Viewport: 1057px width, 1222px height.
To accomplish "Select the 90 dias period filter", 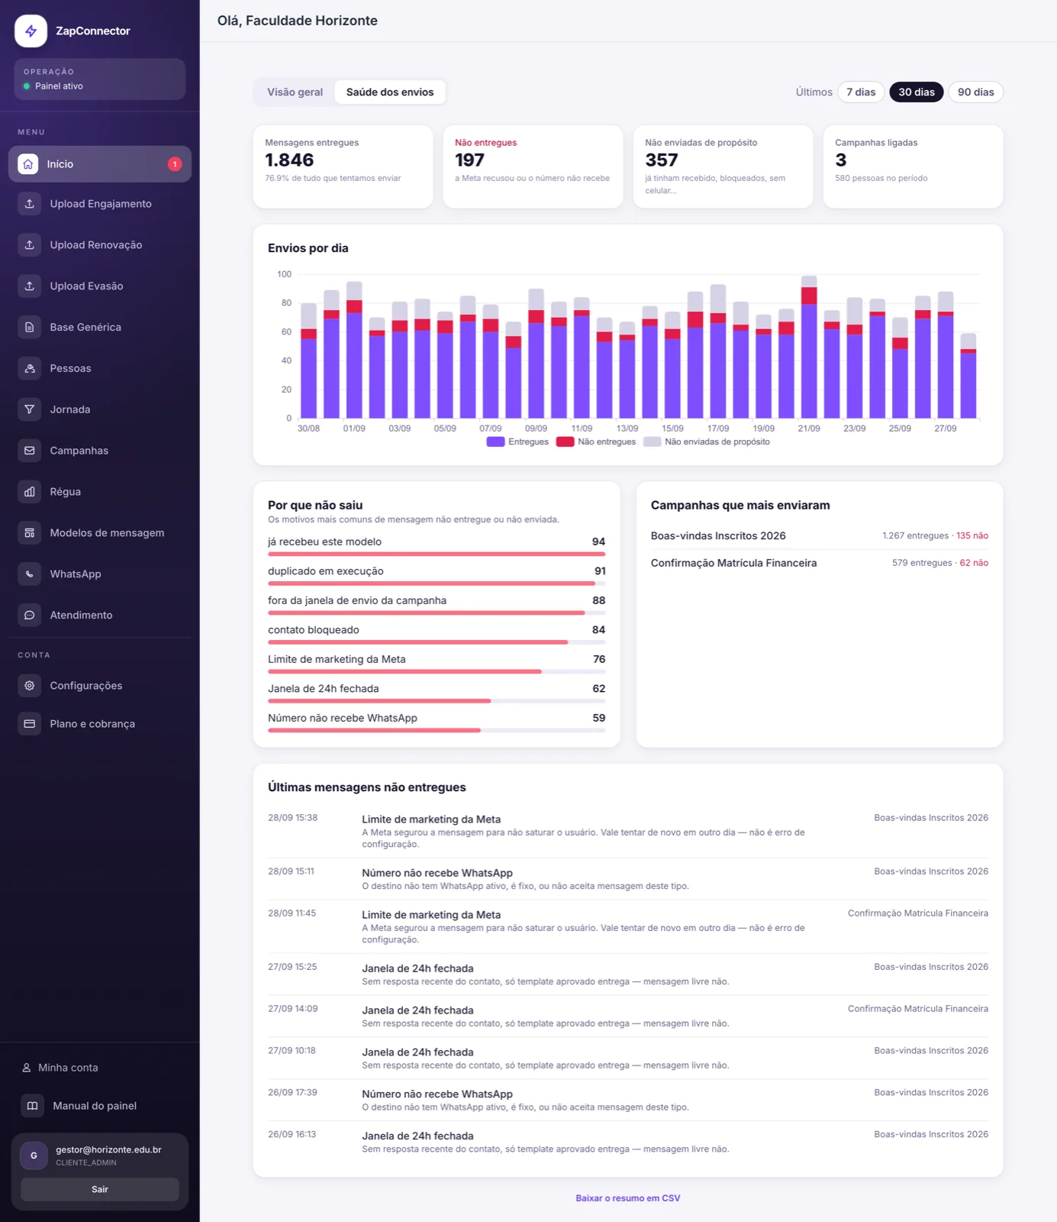I will pyautogui.click(x=975, y=92).
